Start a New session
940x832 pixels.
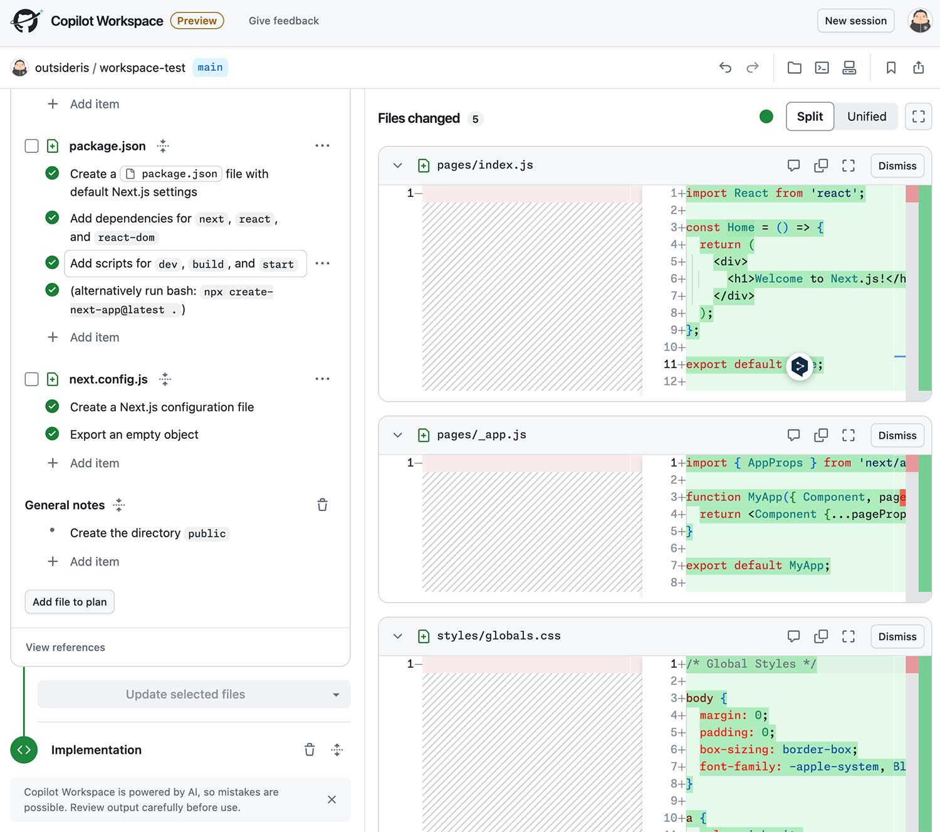(x=855, y=21)
